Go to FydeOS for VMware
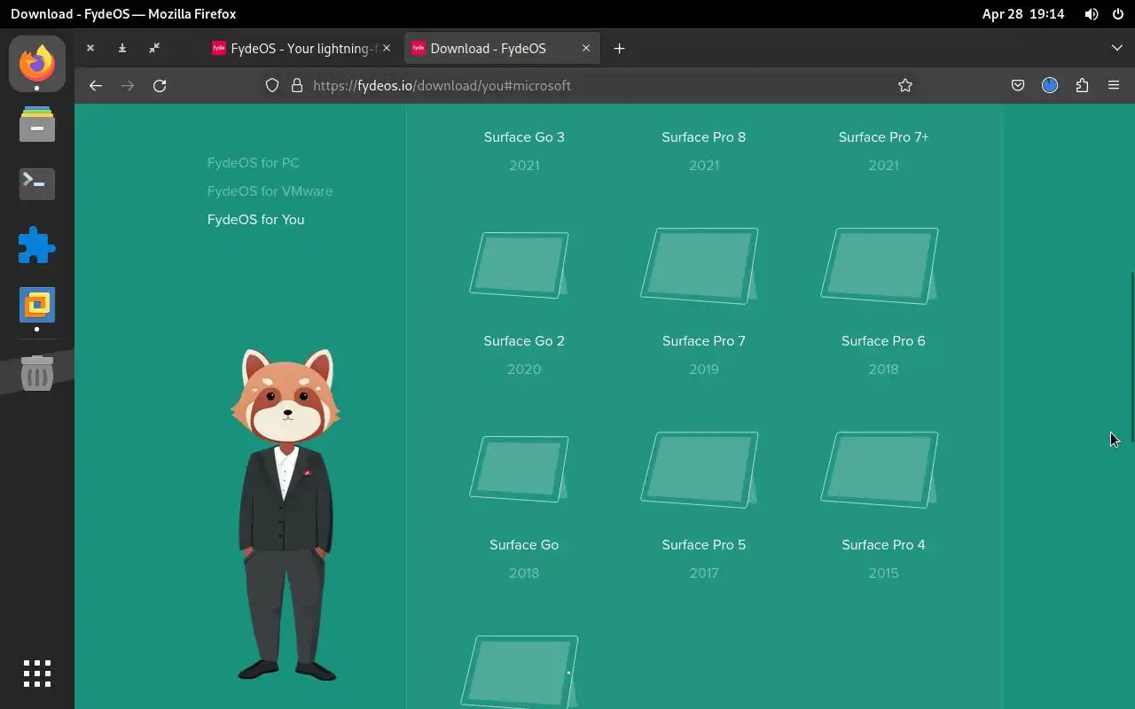This screenshot has width=1135, height=709. coord(270,191)
